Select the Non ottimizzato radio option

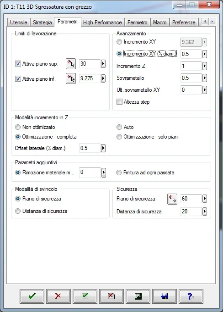[18, 127]
